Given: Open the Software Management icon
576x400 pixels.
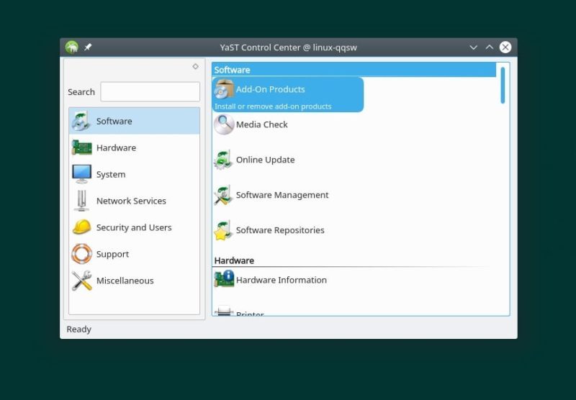Looking at the screenshot, I should [x=223, y=195].
